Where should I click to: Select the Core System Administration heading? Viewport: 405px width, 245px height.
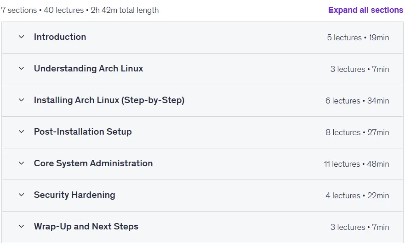(93, 163)
